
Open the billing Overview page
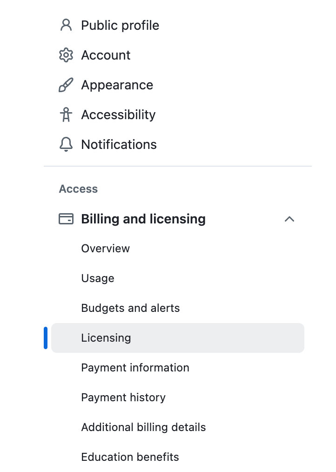click(178, 249)
